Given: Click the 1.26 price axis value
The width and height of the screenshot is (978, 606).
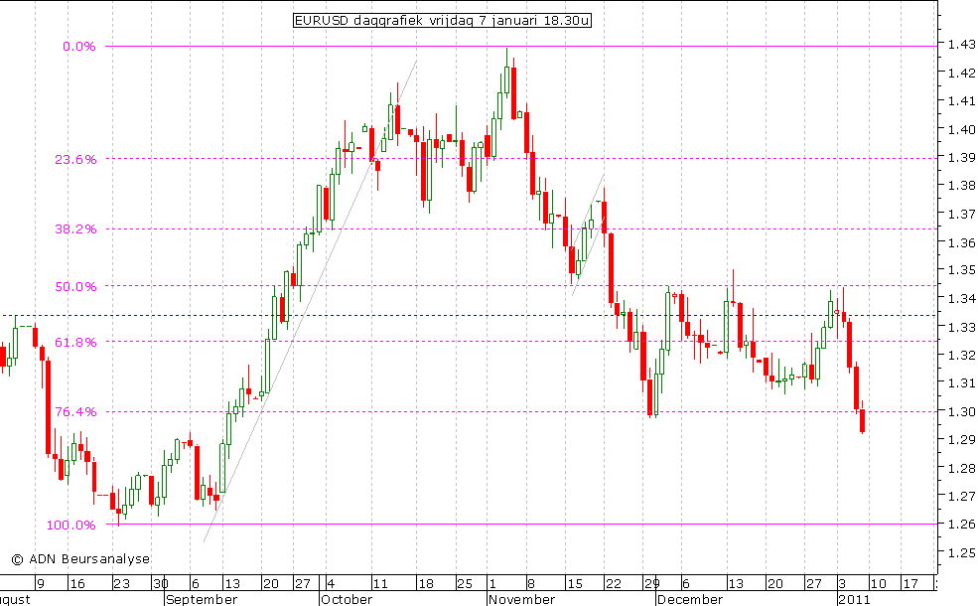Looking at the screenshot, I should tap(961, 525).
